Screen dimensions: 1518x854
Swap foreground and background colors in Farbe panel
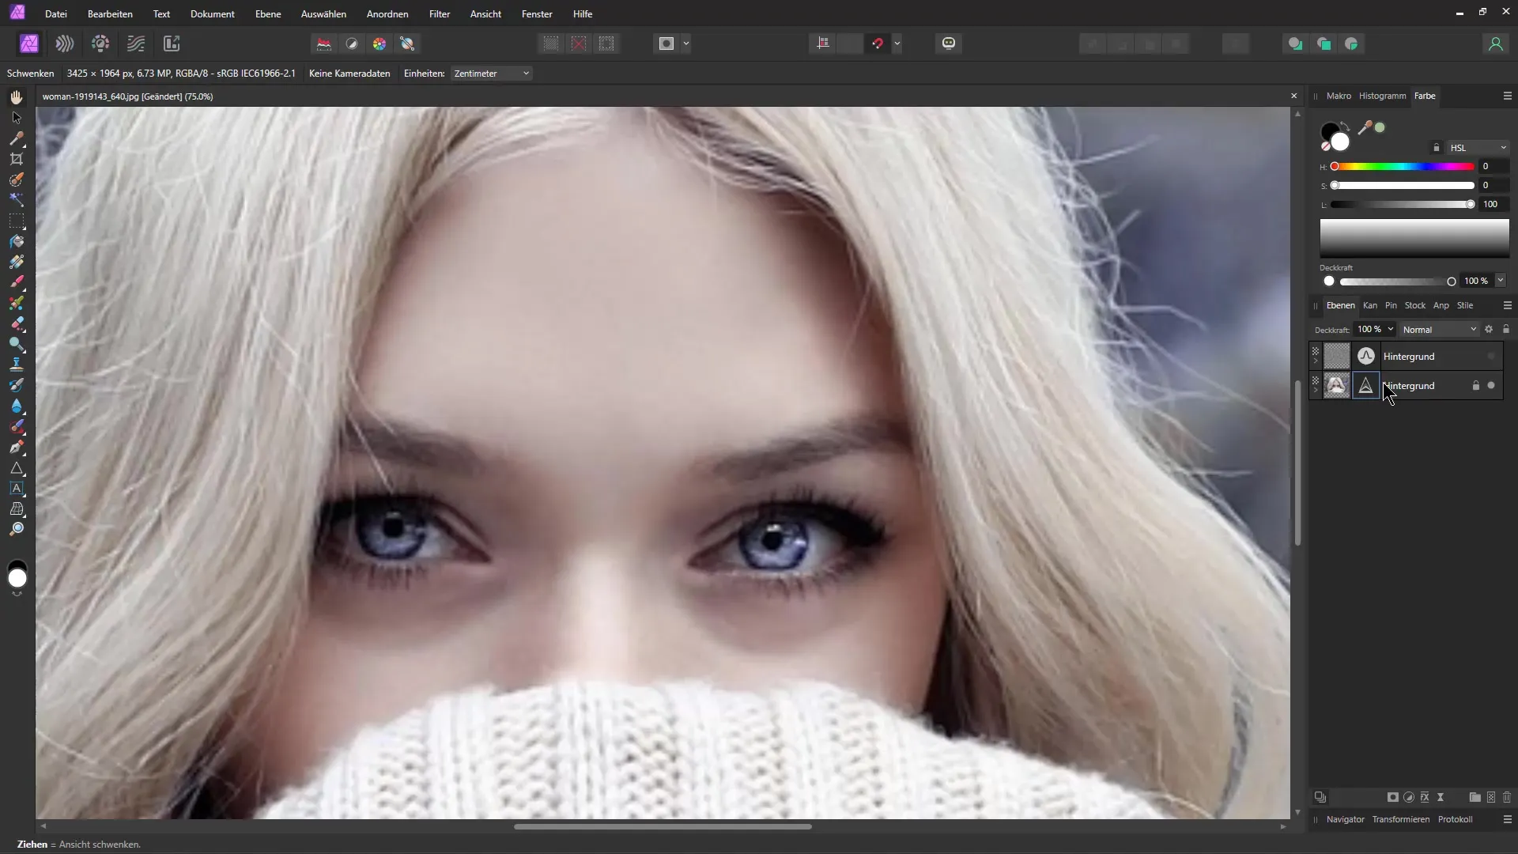click(1346, 127)
